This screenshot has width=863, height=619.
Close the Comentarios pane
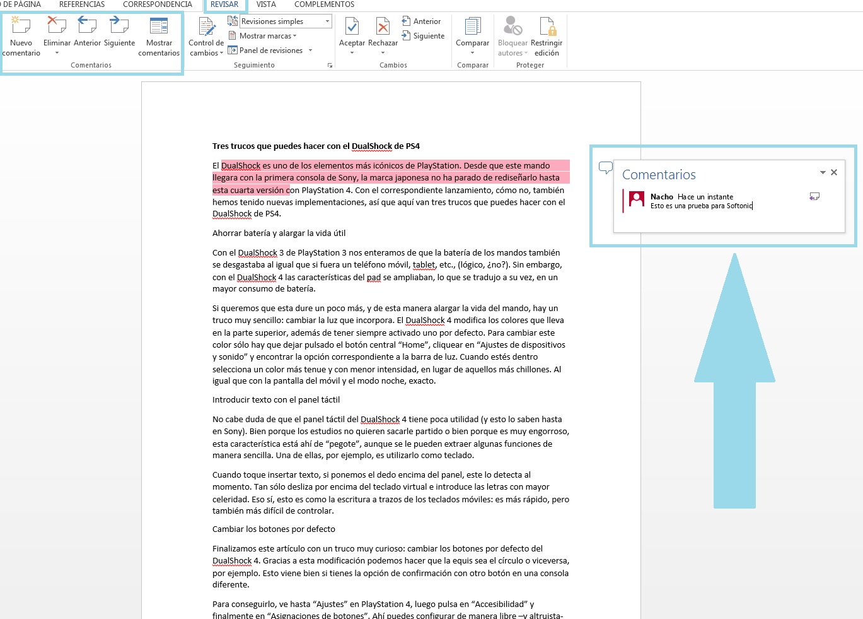(834, 172)
